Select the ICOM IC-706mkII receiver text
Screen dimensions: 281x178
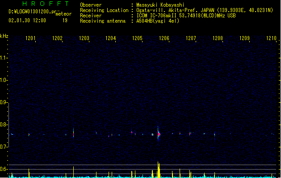186,16
